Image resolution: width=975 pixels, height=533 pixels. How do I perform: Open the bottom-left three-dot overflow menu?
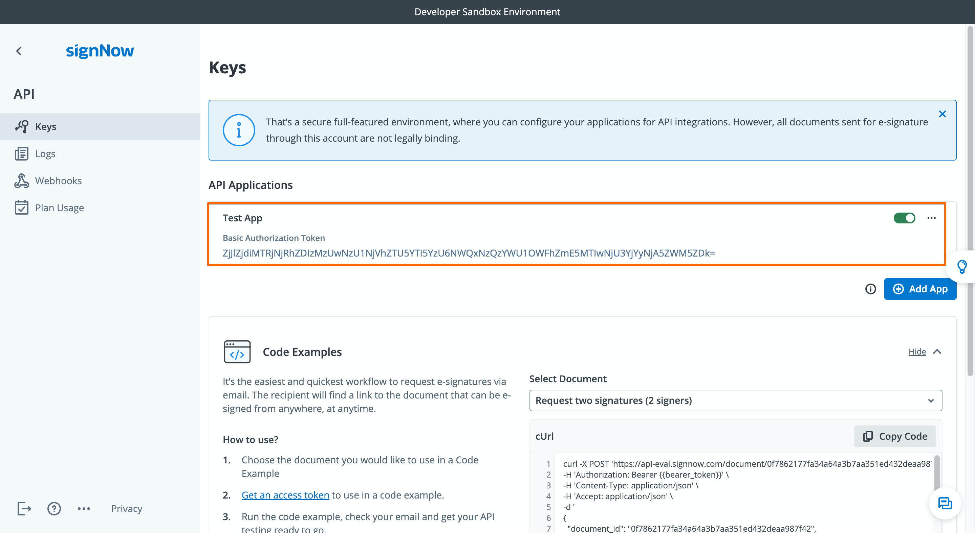pyautogui.click(x=84, y=508)
